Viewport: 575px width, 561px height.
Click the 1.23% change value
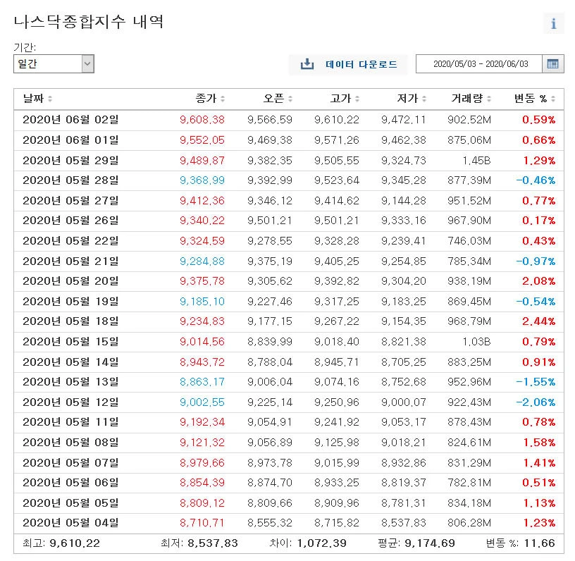[x=538, y=523]
